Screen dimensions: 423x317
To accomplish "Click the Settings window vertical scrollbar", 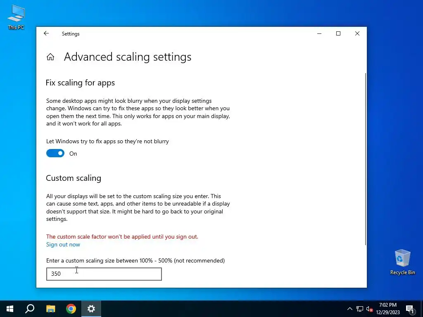I will 365,159.
